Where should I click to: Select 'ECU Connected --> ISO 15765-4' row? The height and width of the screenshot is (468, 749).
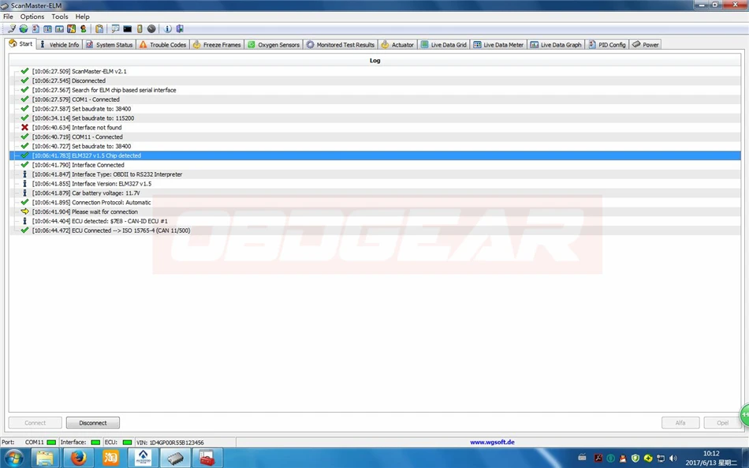click(374, 230)
